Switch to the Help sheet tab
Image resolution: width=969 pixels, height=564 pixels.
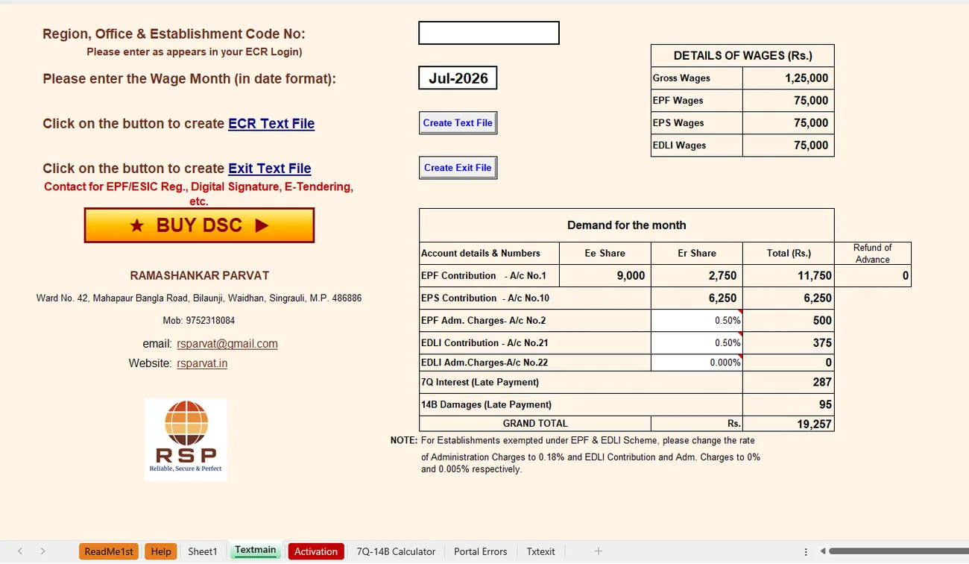[161, 551]
